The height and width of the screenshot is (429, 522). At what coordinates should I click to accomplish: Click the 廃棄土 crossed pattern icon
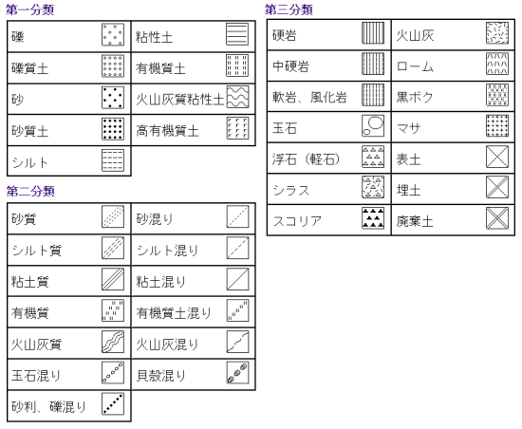(497, 218)
